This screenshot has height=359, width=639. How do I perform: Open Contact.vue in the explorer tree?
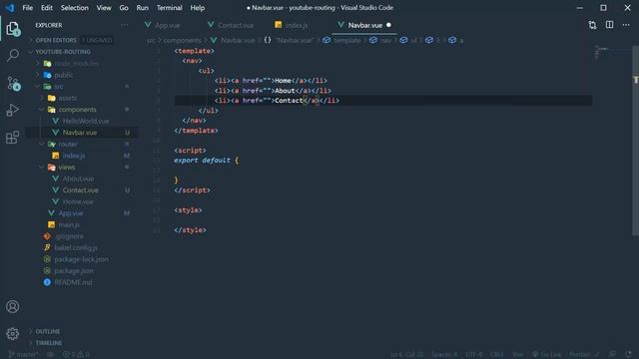click(x=80, y=190)
